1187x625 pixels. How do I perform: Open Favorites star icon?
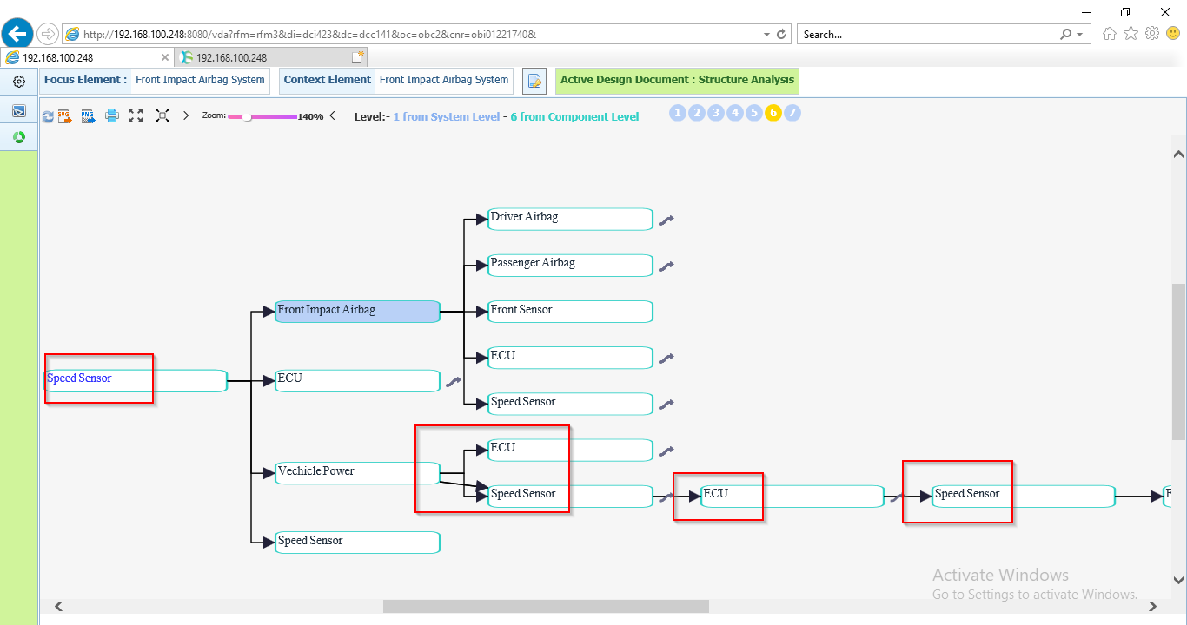point(1131,34)
